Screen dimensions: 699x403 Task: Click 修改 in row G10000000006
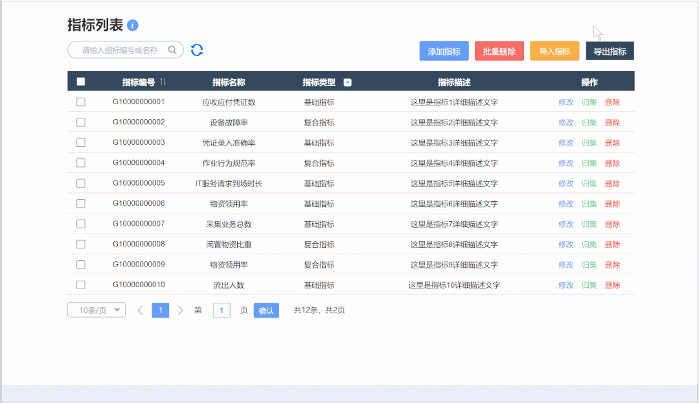(x=566, y=204)
